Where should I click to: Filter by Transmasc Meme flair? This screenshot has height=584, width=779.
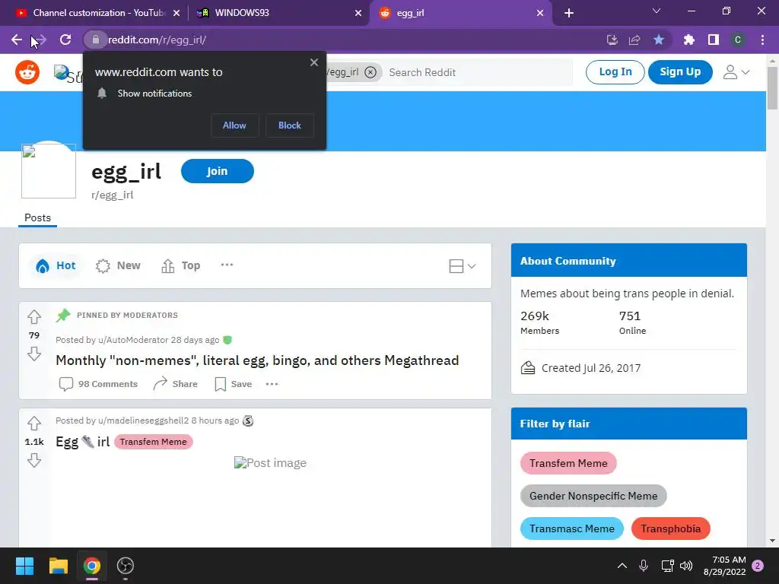572,529
